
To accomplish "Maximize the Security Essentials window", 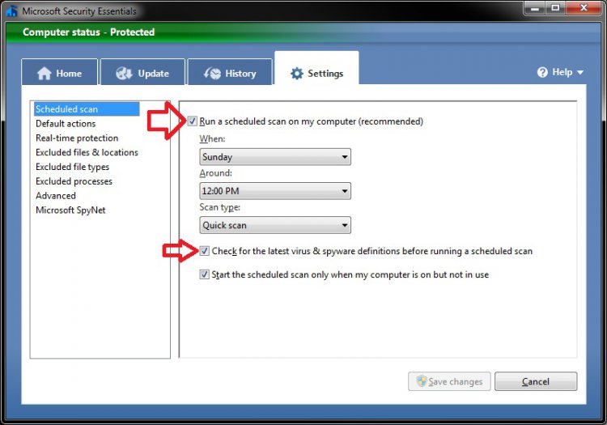I will coord(555,8).
